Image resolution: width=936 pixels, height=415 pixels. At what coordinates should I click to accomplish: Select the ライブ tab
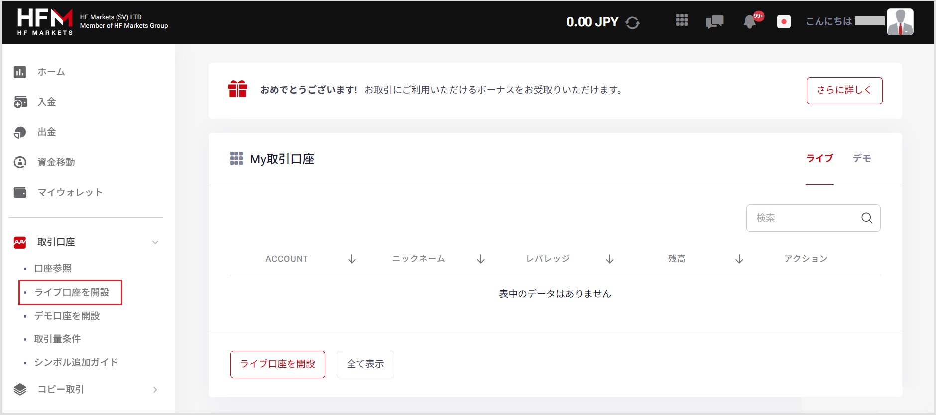(819, 159)
